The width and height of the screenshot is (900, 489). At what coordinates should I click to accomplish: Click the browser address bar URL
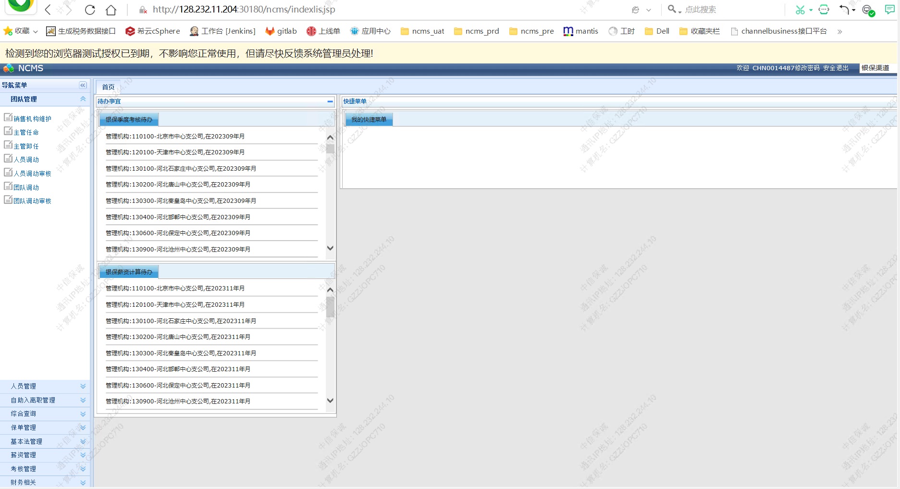pyautogui.click(x=244, y=10)
